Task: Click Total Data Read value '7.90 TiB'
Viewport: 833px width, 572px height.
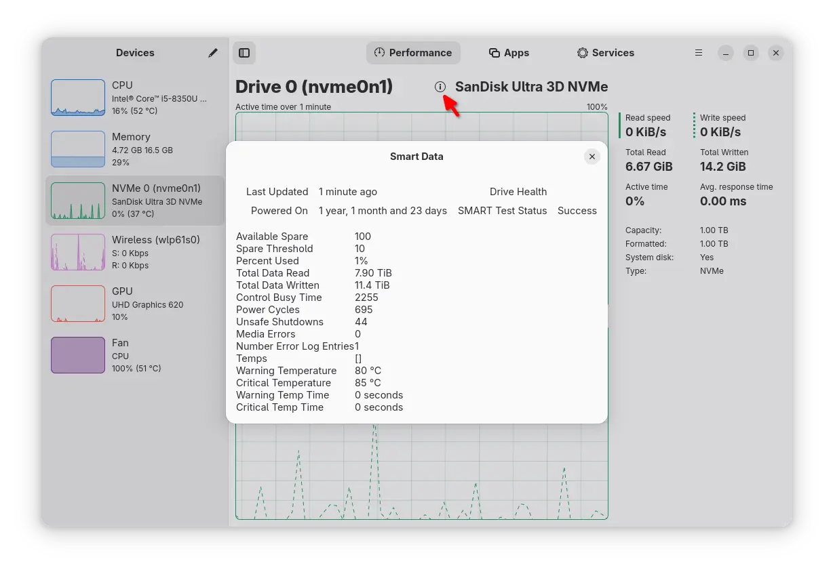Action: [373, 273]
